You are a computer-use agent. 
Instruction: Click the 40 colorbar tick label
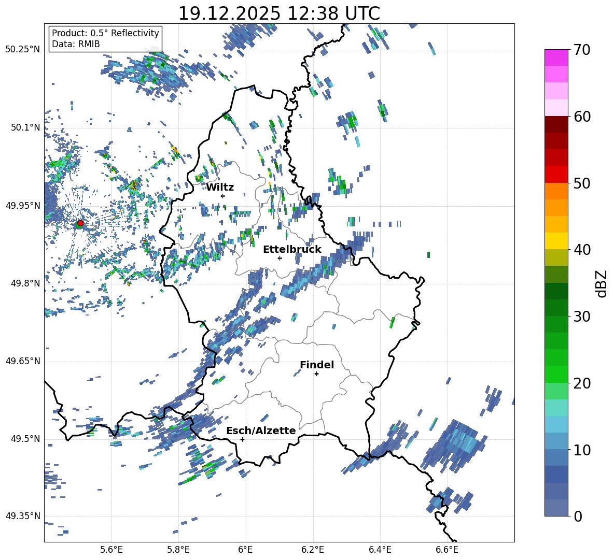pyautogui.click(x=582, y=250)
